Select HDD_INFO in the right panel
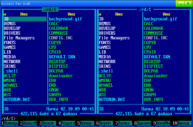This screenshot has height=127, width=193. [153, 99]
